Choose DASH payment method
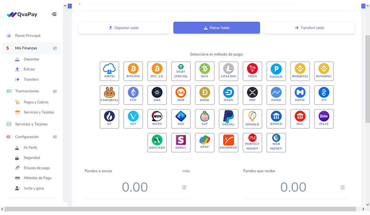Viewport: 370px width, 215px height. pos(228,95)
